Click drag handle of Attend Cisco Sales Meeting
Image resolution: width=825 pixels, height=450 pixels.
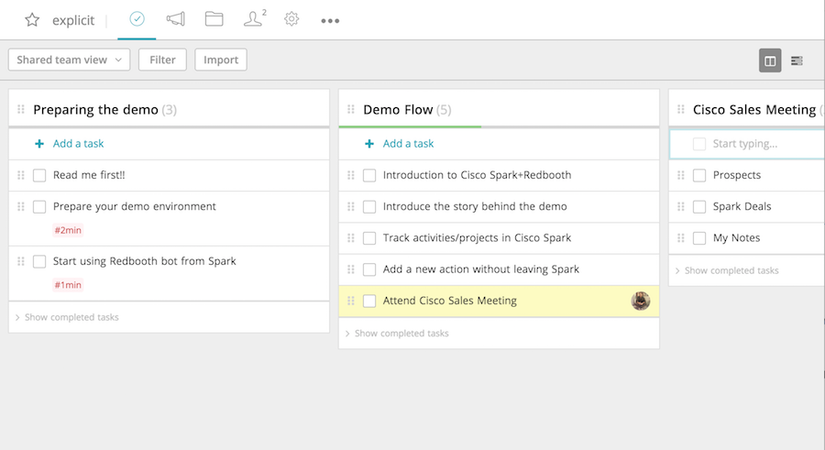pos(351,301)
